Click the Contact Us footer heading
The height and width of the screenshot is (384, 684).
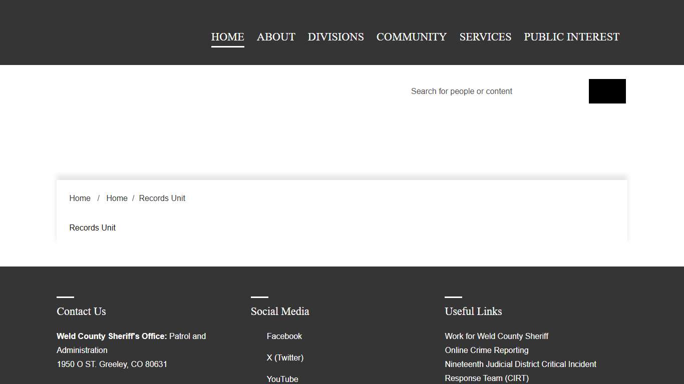click(81, 311)
